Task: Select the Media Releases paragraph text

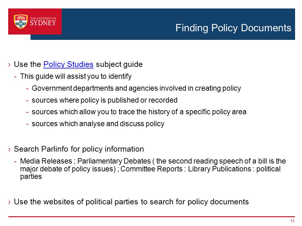Action: (153, 169)
